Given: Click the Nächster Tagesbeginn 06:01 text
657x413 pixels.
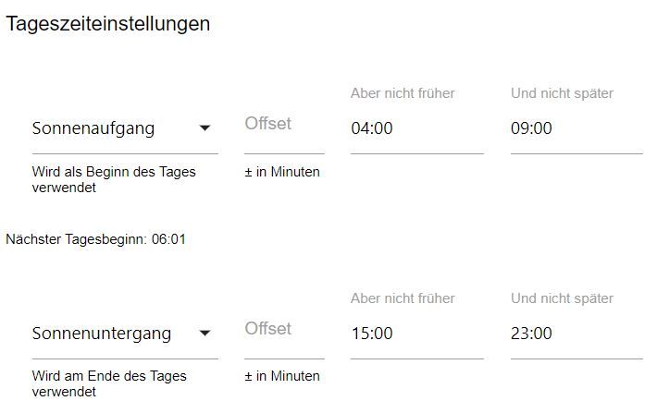Looking at the screenshot, I should (96, 239).
